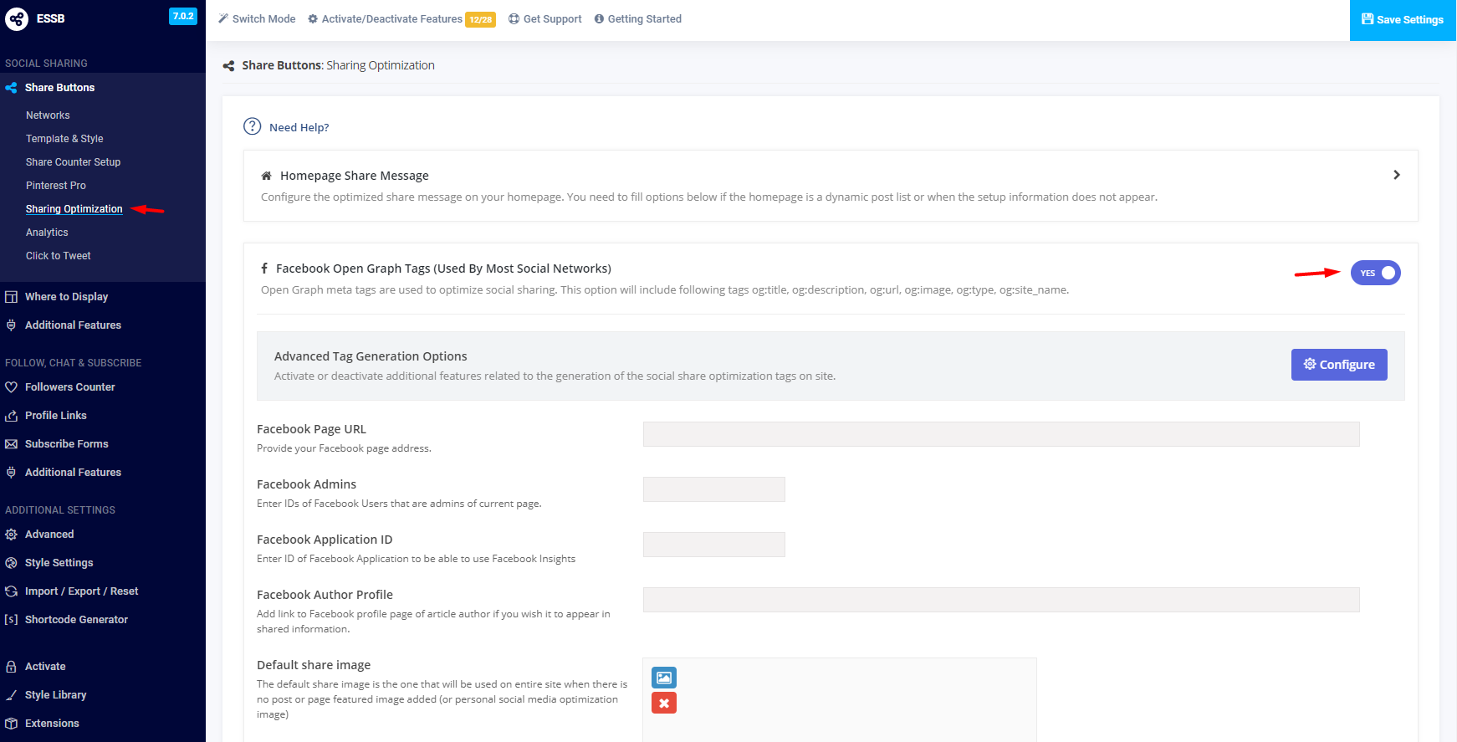Select Click to Tweet in sidebar

pyautogui.click(x=58, y=256)
